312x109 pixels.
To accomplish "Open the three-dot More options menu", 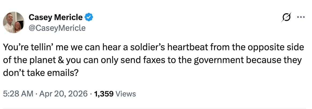I will coord(301,18).
